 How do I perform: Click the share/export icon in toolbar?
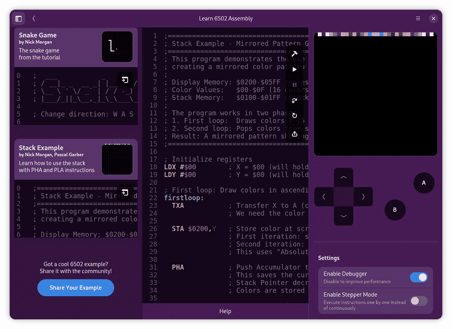[294, 134]
